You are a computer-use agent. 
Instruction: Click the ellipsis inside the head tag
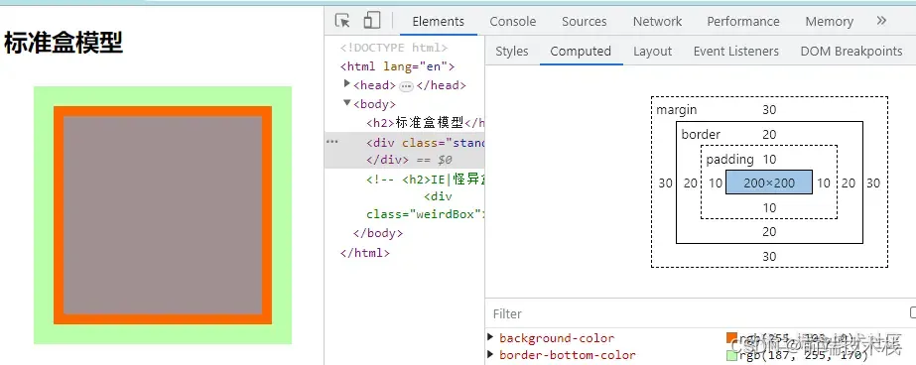(x=406, y=86)
